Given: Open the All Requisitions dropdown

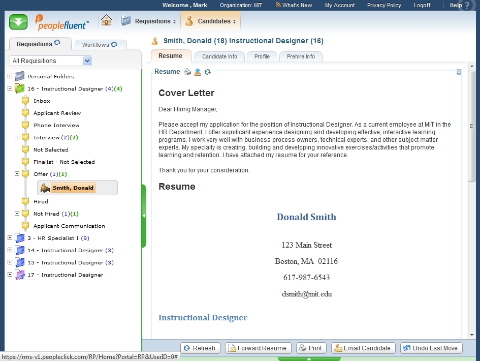Looking at the screenshot, I should (x=87, y=61).
